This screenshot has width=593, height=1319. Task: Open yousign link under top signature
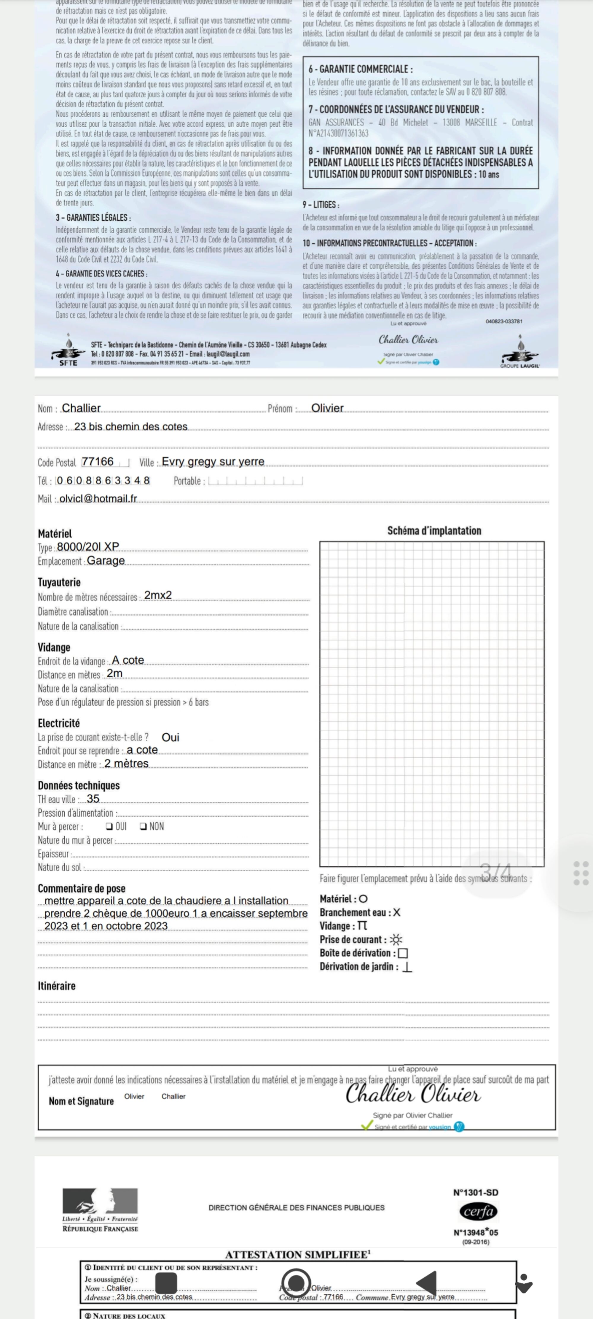[424, 362]
